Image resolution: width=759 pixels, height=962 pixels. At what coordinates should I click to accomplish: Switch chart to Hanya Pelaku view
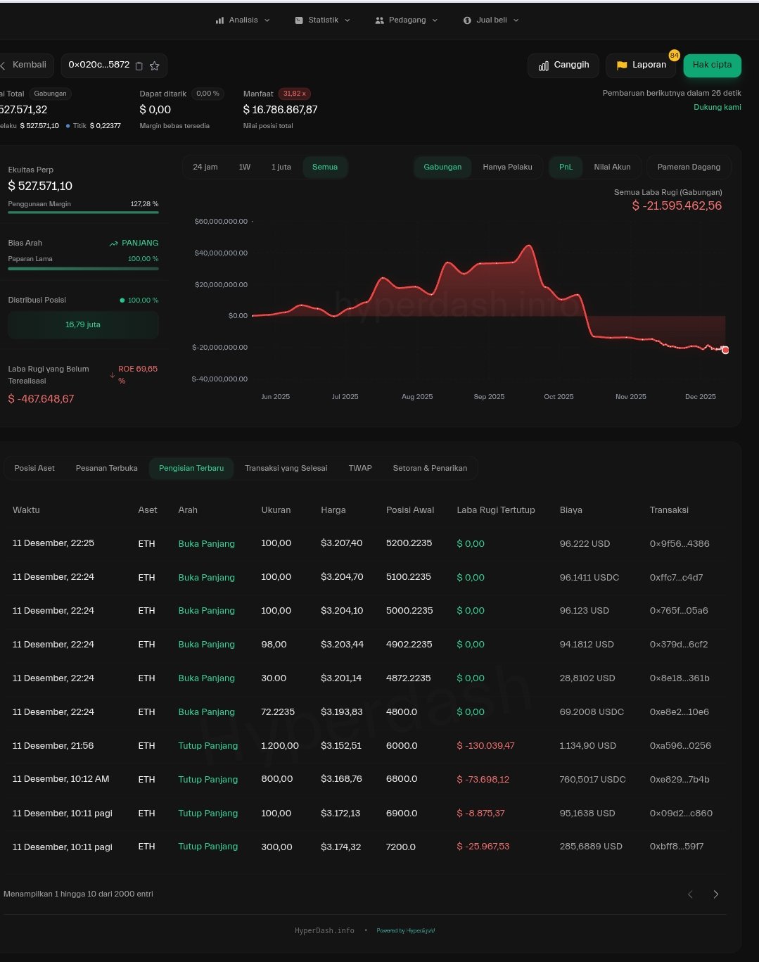[x=507, y=167]
